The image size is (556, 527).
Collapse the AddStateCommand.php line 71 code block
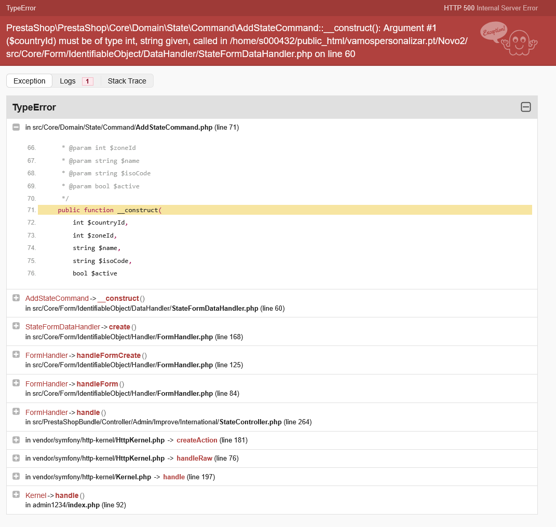16,127
